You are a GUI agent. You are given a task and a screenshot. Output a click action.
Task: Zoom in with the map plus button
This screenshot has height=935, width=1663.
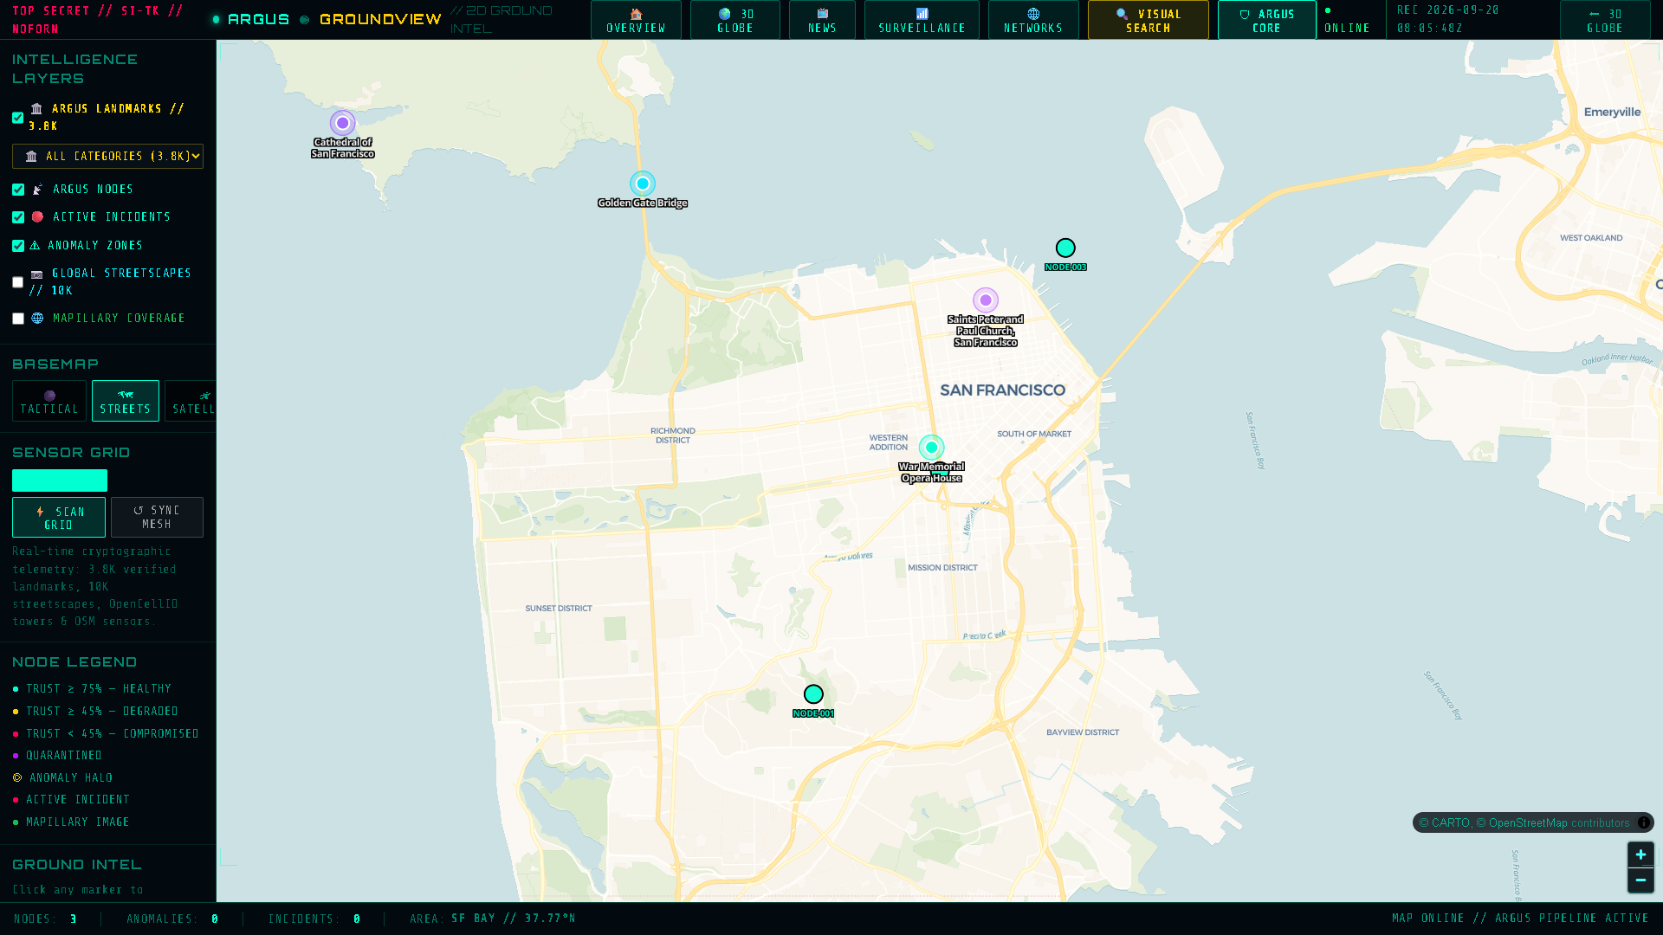click(1640, 854)
